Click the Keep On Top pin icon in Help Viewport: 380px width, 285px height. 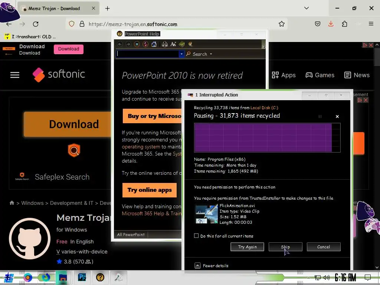190,44
